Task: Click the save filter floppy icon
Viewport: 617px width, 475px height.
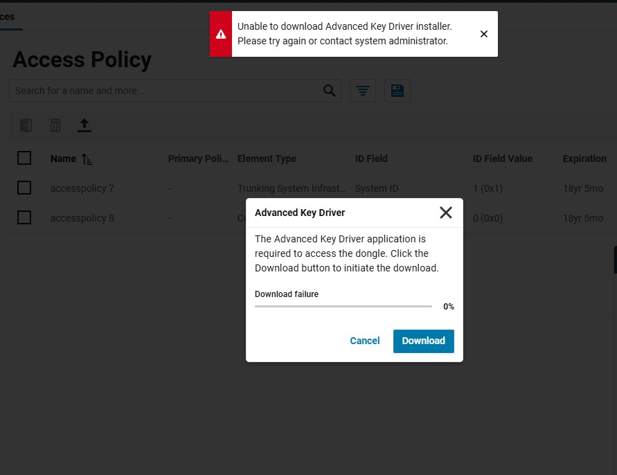Action: [x=397, y=91]
